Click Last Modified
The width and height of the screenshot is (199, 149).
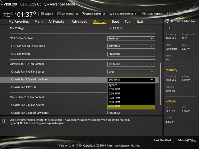pyautogui.click(x=162, y=140)
